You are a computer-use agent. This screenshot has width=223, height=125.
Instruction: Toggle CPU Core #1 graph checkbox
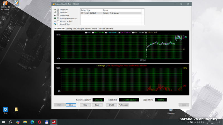click(93, 32)
